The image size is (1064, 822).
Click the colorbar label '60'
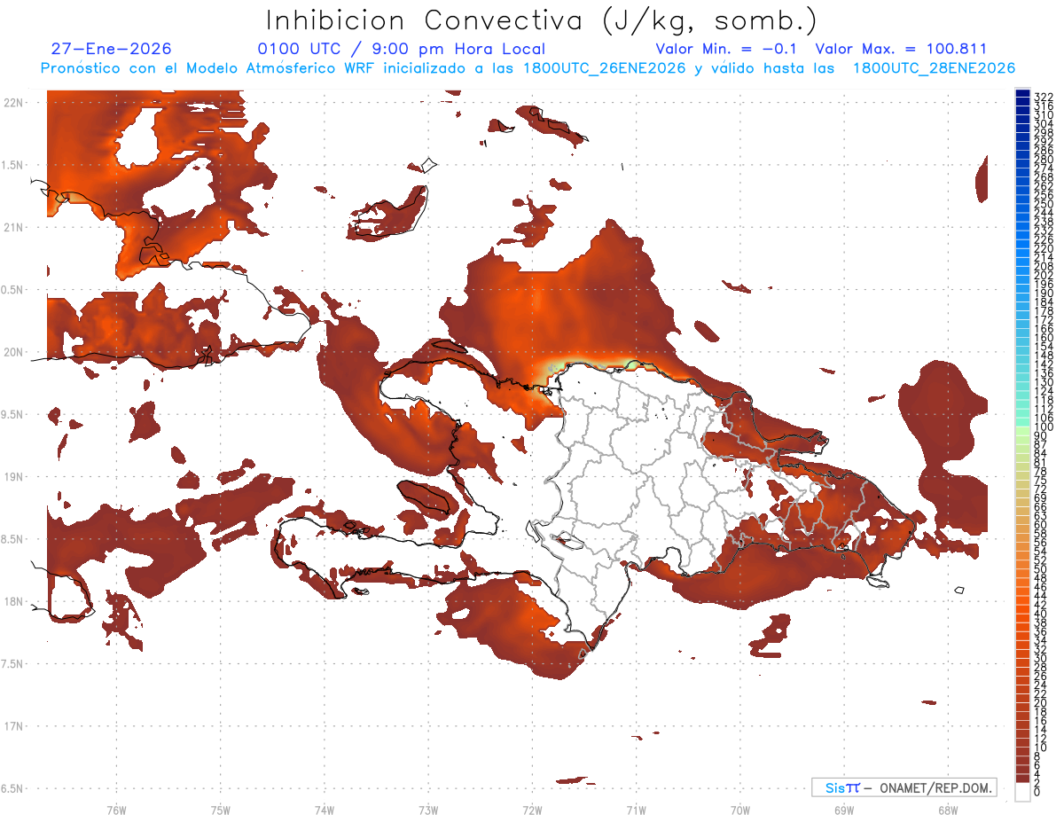tap(1041, 524)
